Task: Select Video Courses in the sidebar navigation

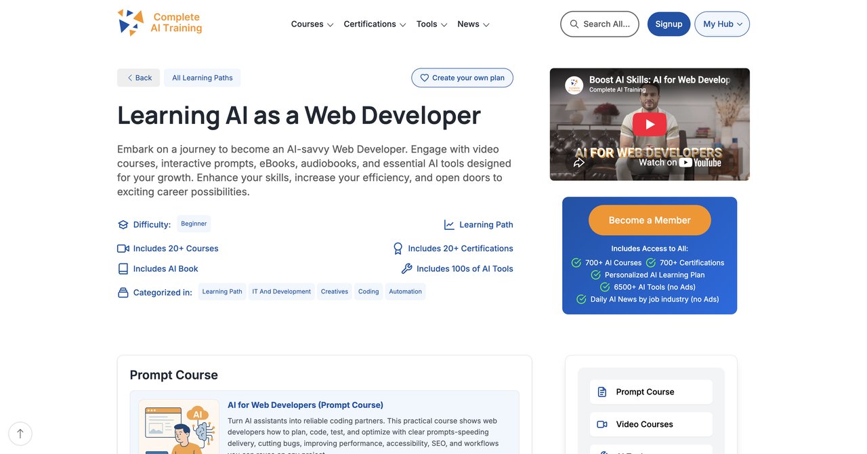Action: point(651,424)
